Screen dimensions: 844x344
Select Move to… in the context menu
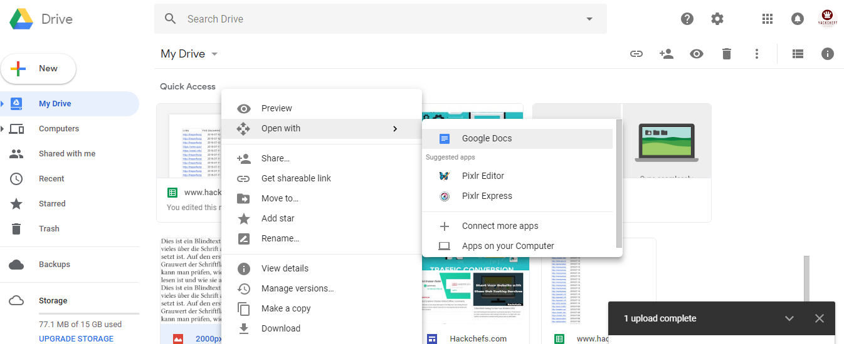point(322,199)
